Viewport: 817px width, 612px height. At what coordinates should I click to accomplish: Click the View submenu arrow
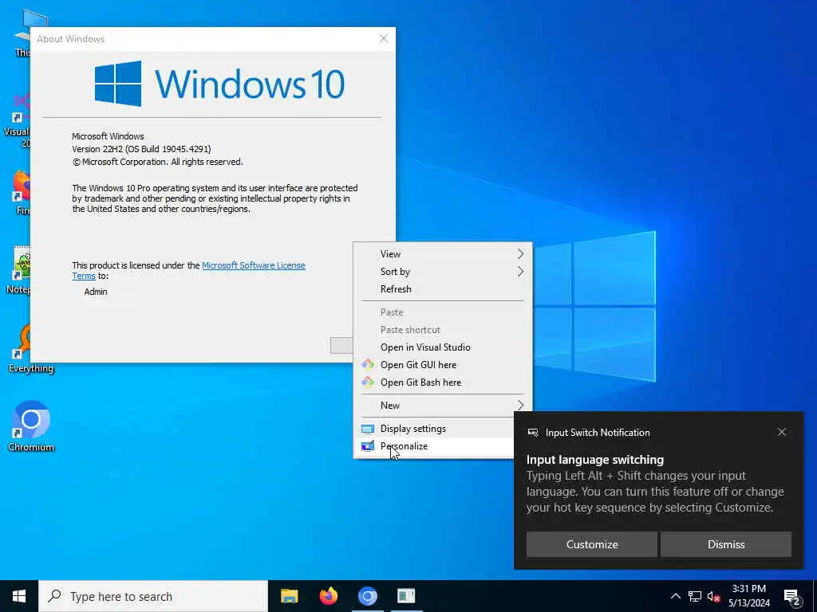coord(520,254)
